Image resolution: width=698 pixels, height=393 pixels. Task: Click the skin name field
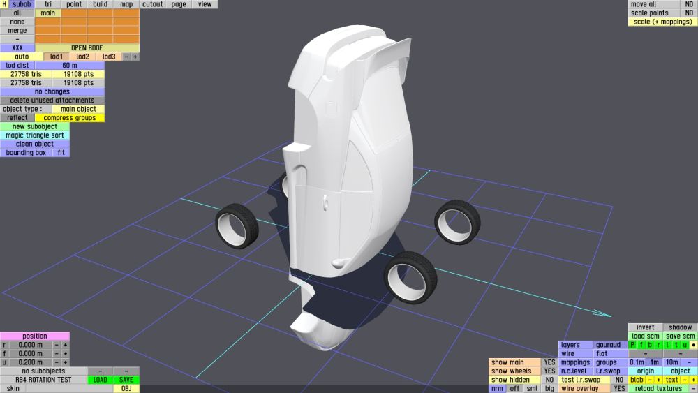69,389
